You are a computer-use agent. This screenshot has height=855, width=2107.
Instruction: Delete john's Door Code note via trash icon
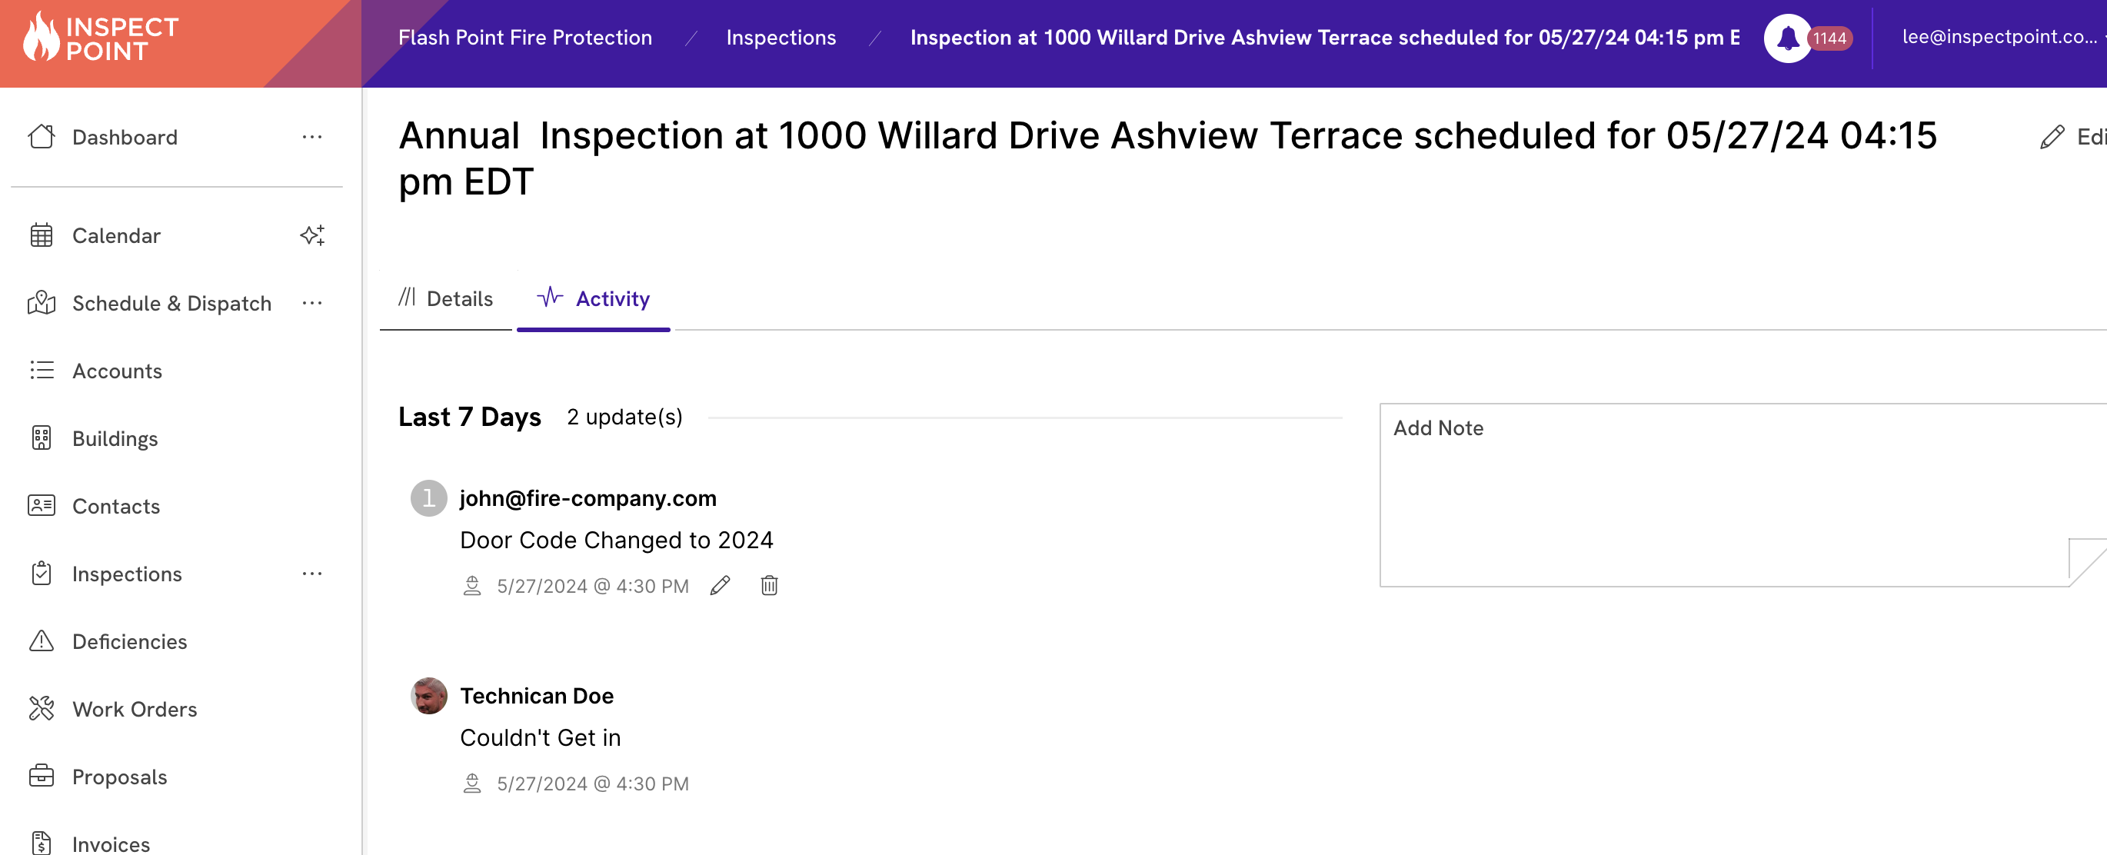tap(769, 586)
